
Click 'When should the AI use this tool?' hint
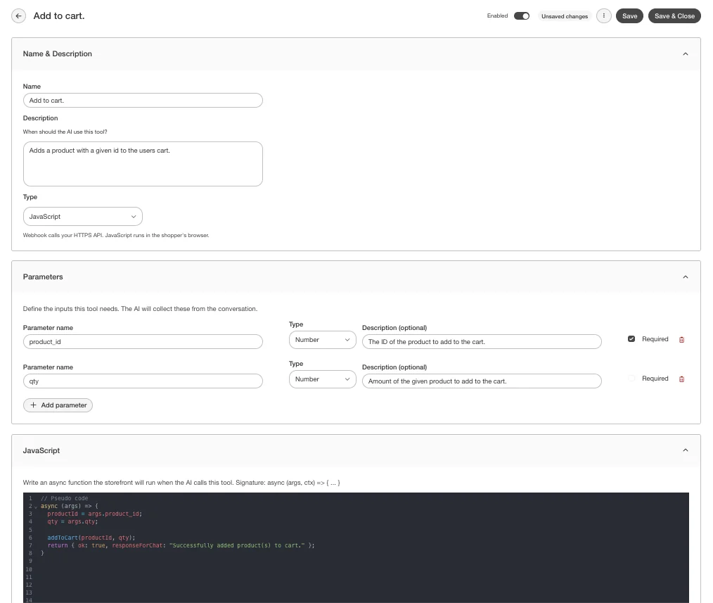pos(65,132)
